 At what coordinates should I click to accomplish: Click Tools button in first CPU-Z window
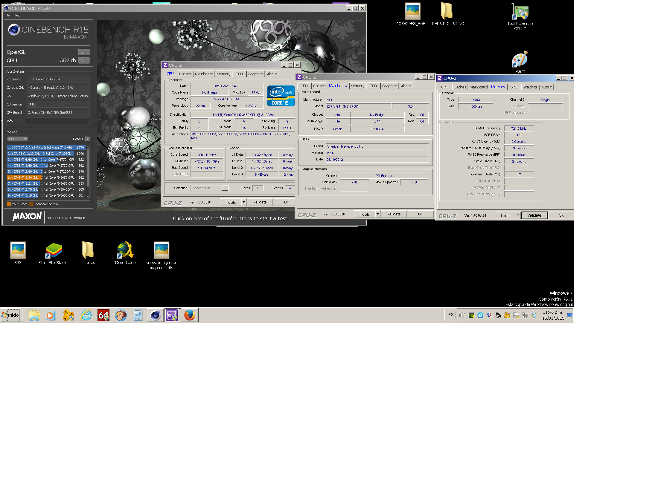click(231, 202)
